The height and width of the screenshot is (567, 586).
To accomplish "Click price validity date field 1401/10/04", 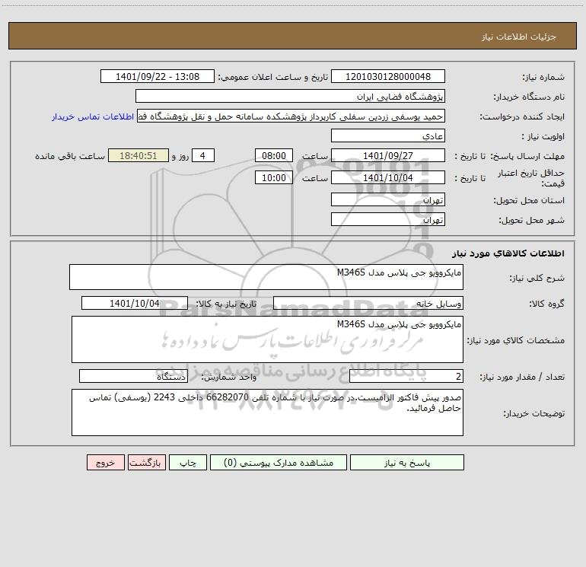I will coord(388,177).
